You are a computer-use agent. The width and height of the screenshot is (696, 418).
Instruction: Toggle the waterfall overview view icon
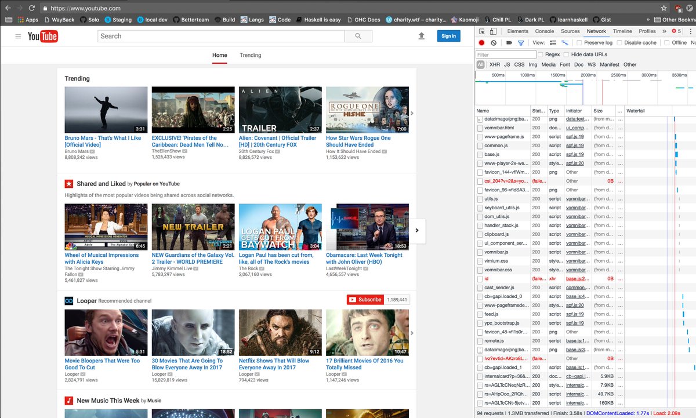pyautogui.click(x=565, y=43)
